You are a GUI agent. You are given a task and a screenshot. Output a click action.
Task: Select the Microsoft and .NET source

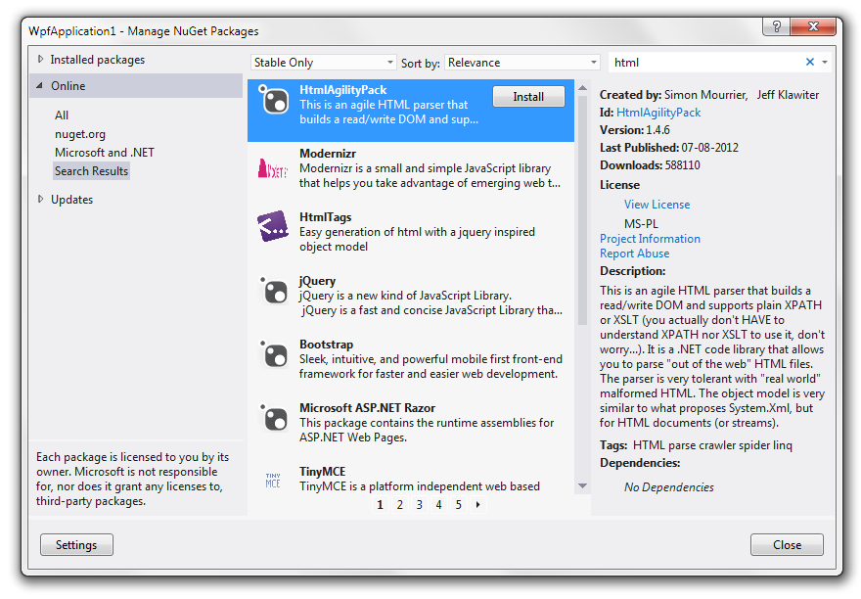tap(105, 153)
